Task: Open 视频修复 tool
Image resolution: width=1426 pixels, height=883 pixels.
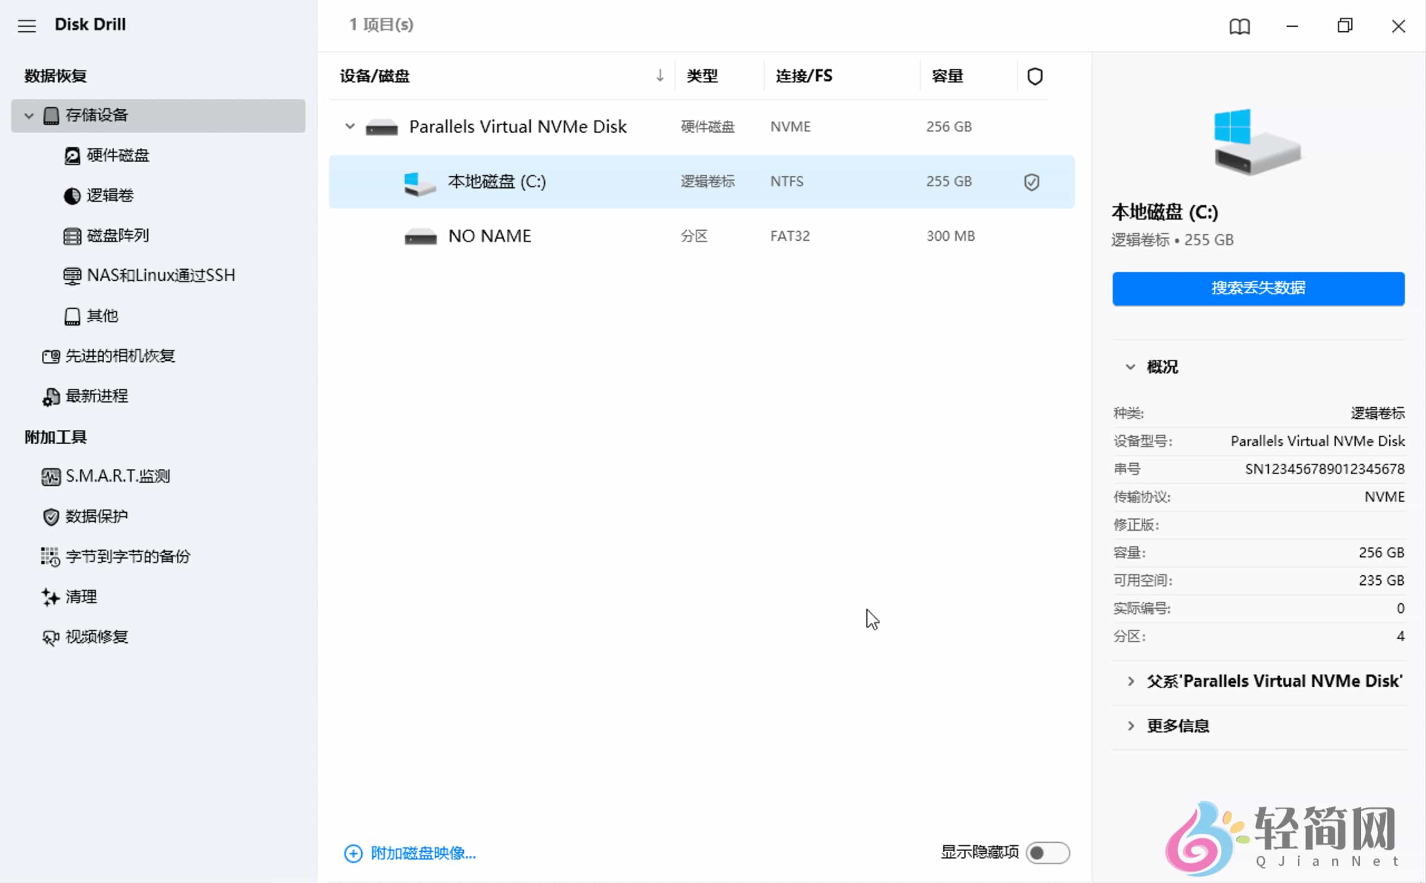Action: click(96, 637)
